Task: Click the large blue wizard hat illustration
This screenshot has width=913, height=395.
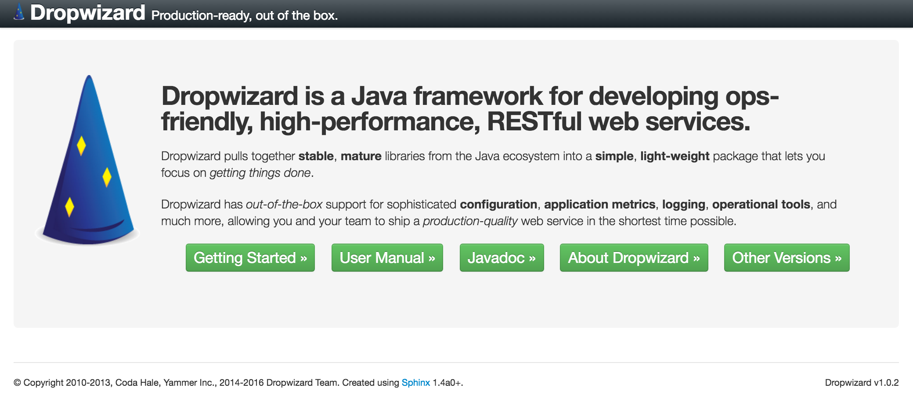Action: coord(88,162)
